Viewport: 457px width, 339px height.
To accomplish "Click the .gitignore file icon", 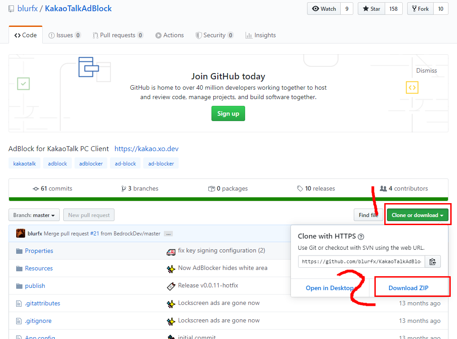I will click(19, 321).
